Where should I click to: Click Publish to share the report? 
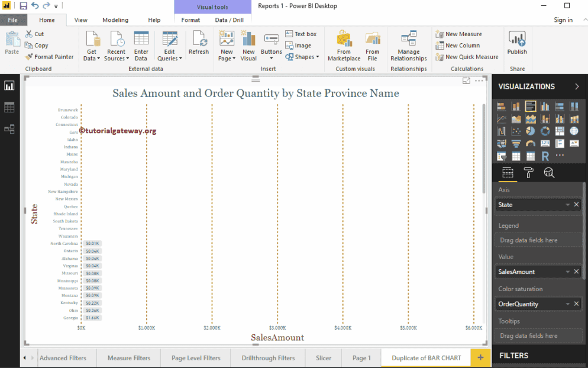516,45
